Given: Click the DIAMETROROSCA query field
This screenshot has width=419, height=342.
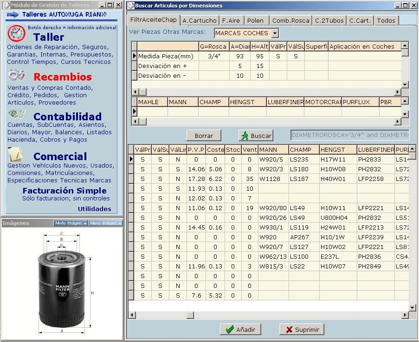Looking at the screenshot, I should pos(350,135).
